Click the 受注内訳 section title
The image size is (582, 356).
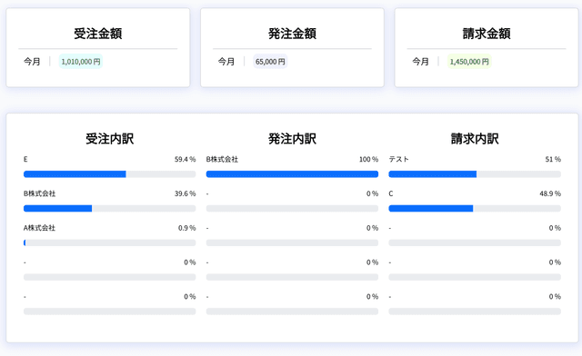point(109,139)
